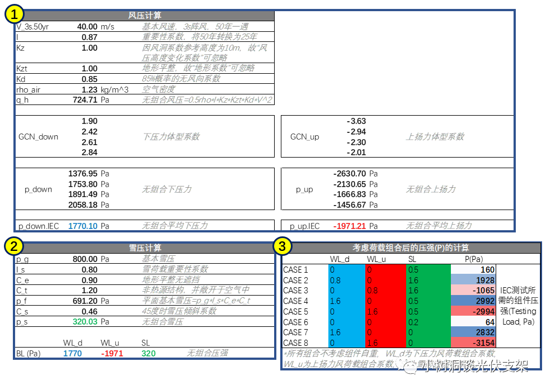Select the Kzt value 1.00
The height and width of the screenshot is (390, 546).
(x=90, y=69)
